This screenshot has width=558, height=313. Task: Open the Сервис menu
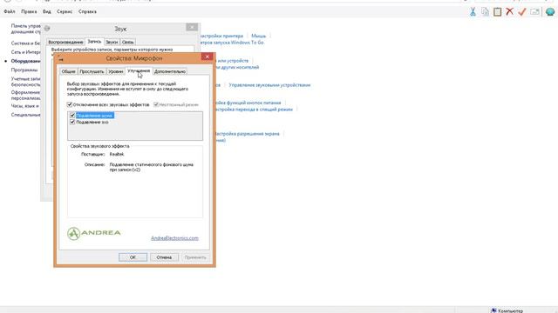(65, 11)
